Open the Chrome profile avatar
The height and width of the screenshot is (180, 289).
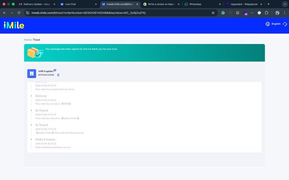coord(277,13)
